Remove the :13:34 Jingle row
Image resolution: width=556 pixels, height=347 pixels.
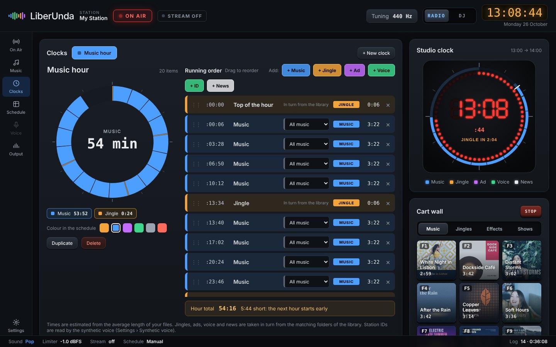pos(388,203)
